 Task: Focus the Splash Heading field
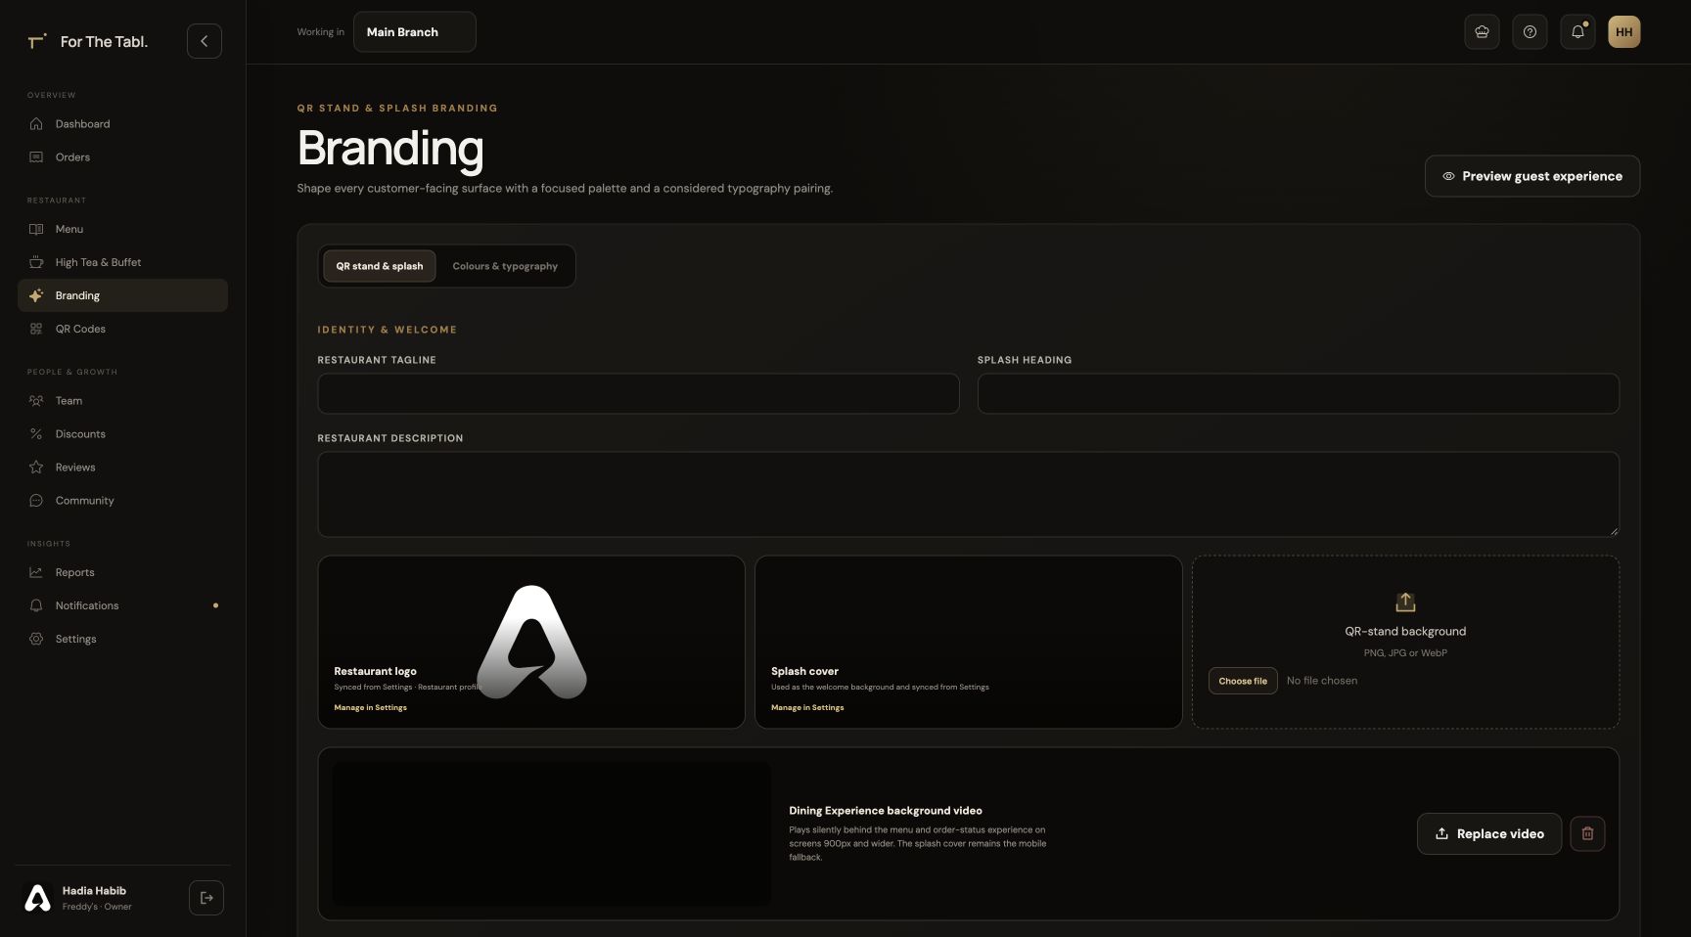[1298, 393]
